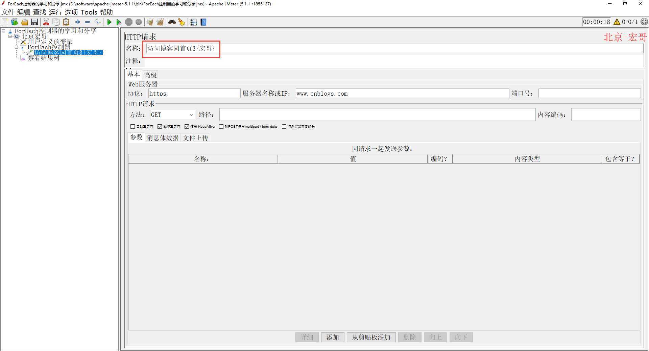Select the ForEach控制器的学习和分享 test plan
The height and width of the screenshot is (351, 649).
click(x=55, y=31)
